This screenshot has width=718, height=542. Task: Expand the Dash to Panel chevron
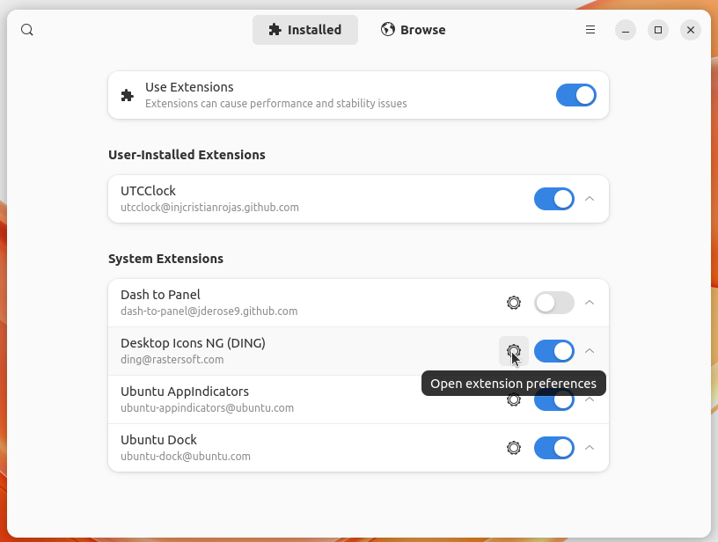(x=590, y=303)
